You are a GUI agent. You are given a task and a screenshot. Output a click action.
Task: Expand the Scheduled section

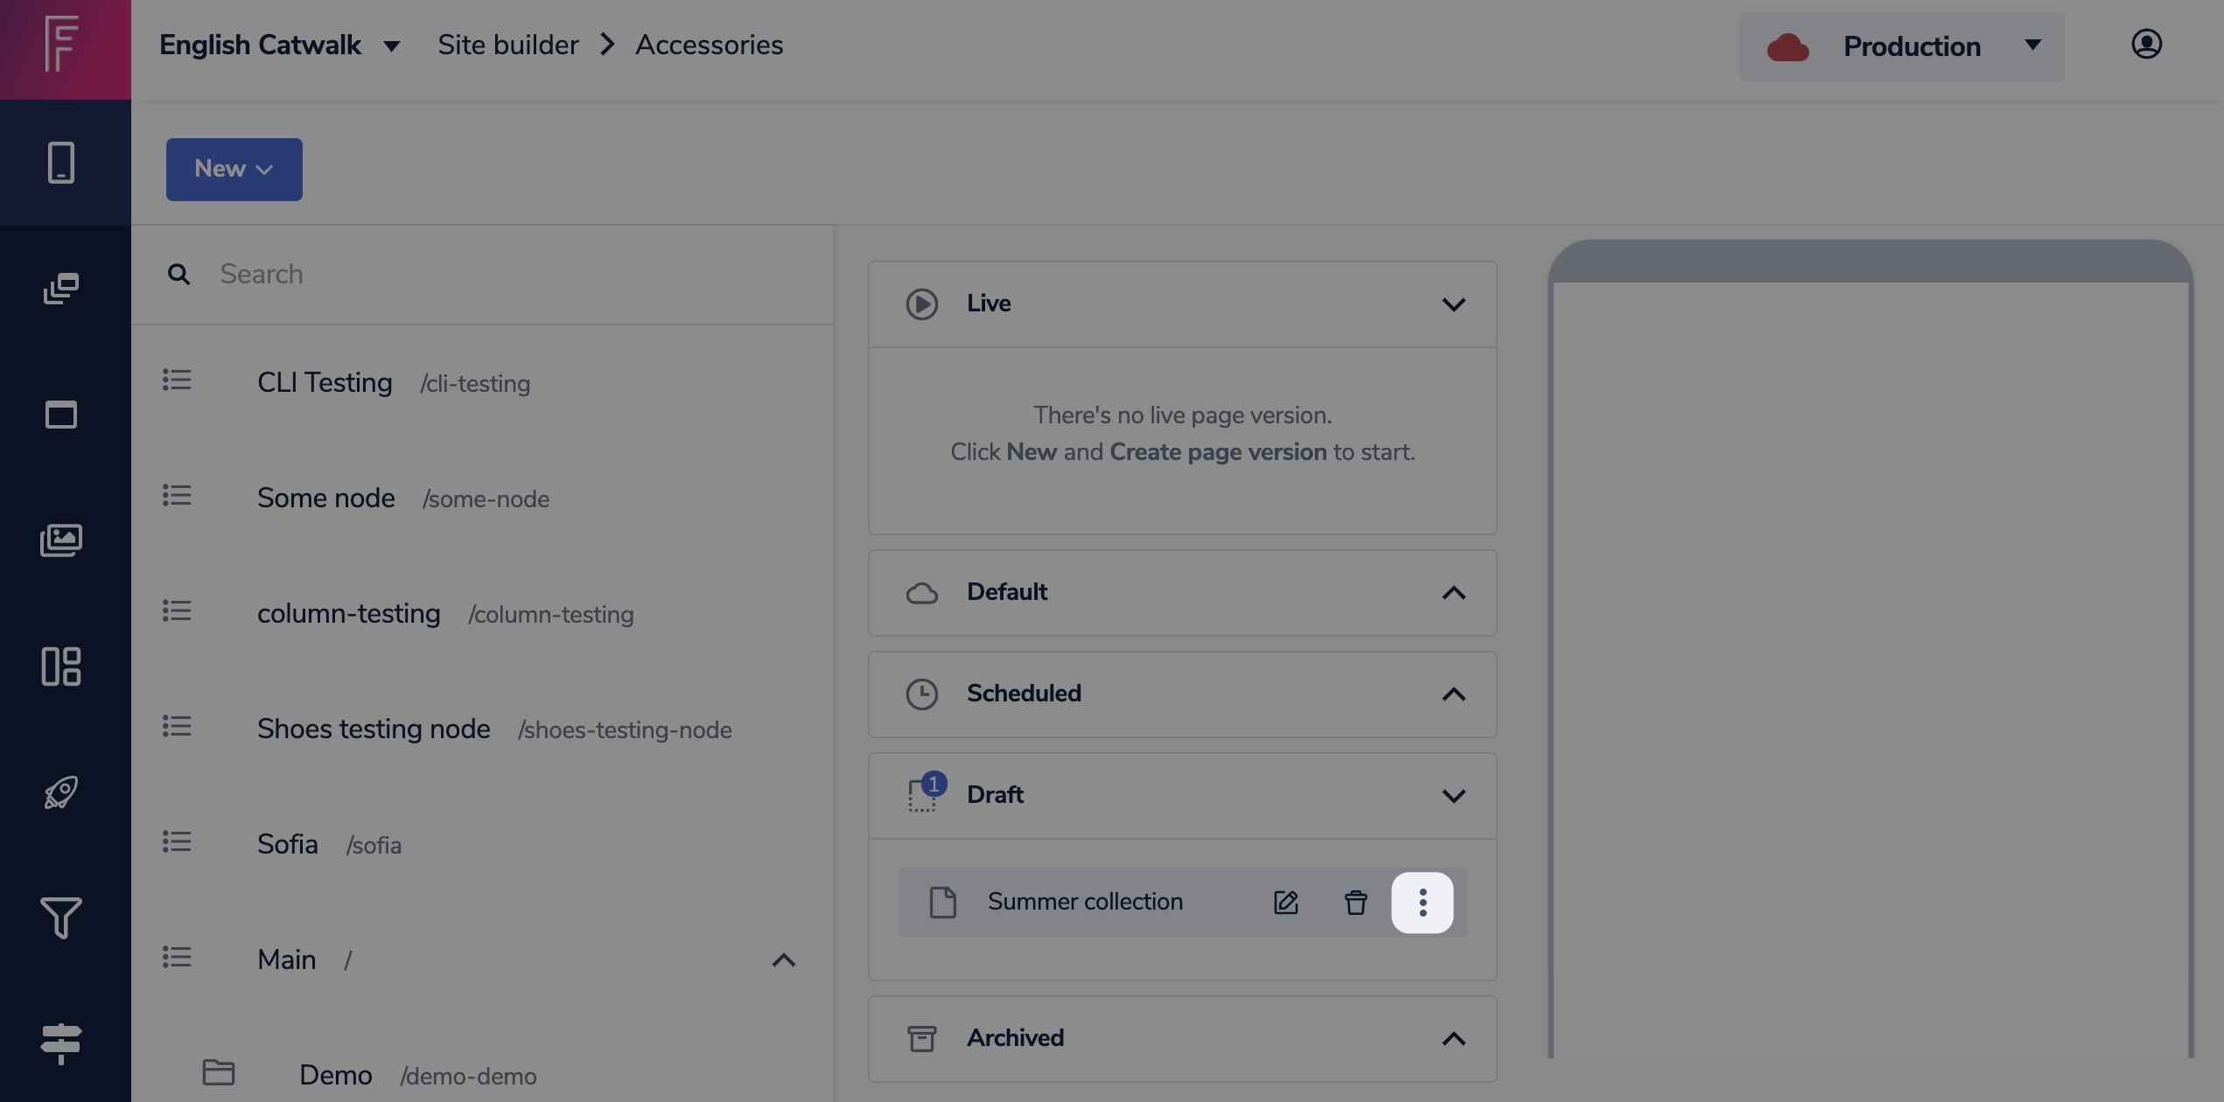[1453, 694]
